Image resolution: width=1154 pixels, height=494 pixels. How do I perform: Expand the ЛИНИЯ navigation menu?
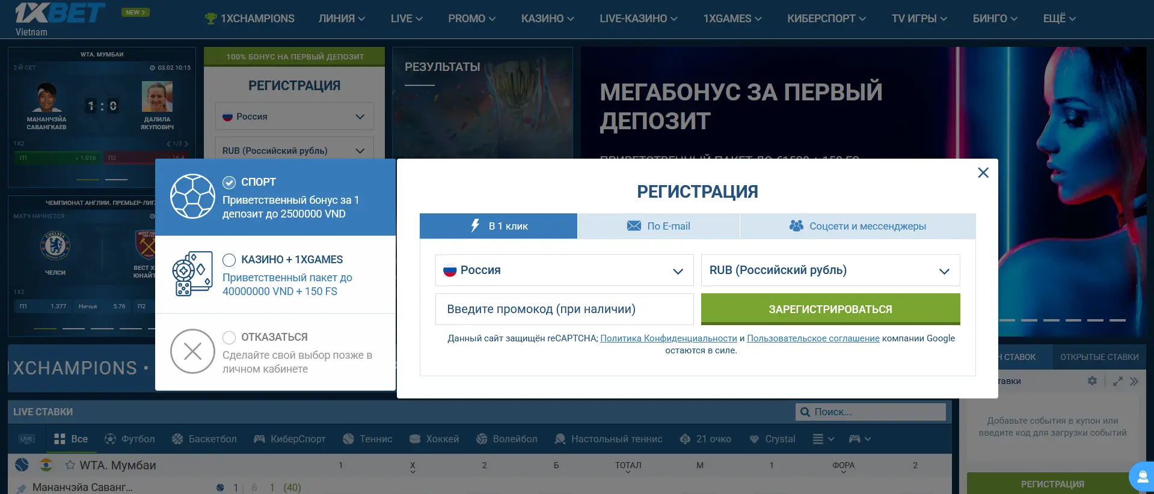tap(342, 19)
